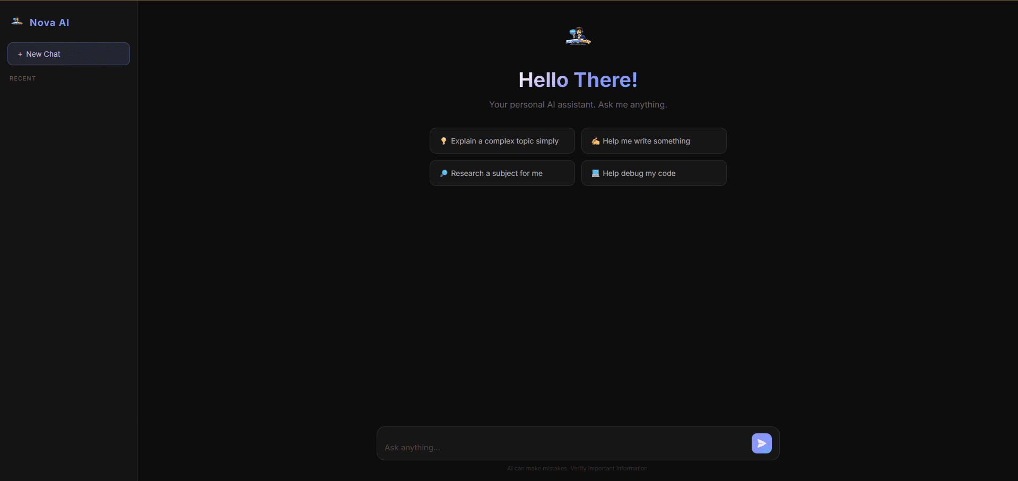Click the RECENT section label
Screen dimensions: 1018x481
click(x=23, y=78)
